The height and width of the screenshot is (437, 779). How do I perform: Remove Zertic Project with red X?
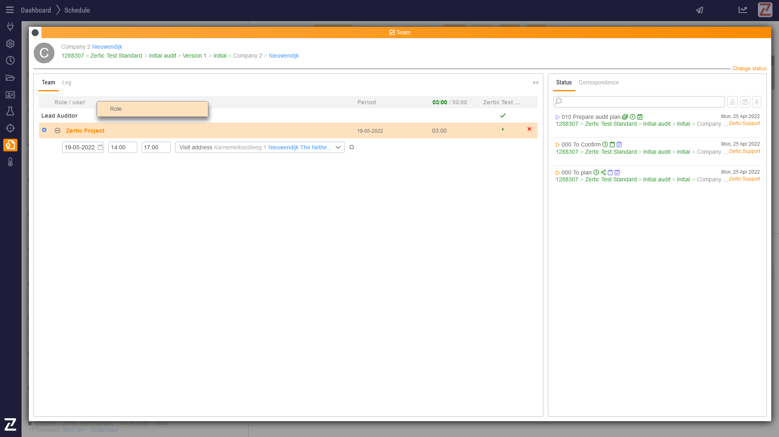tap(529, 129)
